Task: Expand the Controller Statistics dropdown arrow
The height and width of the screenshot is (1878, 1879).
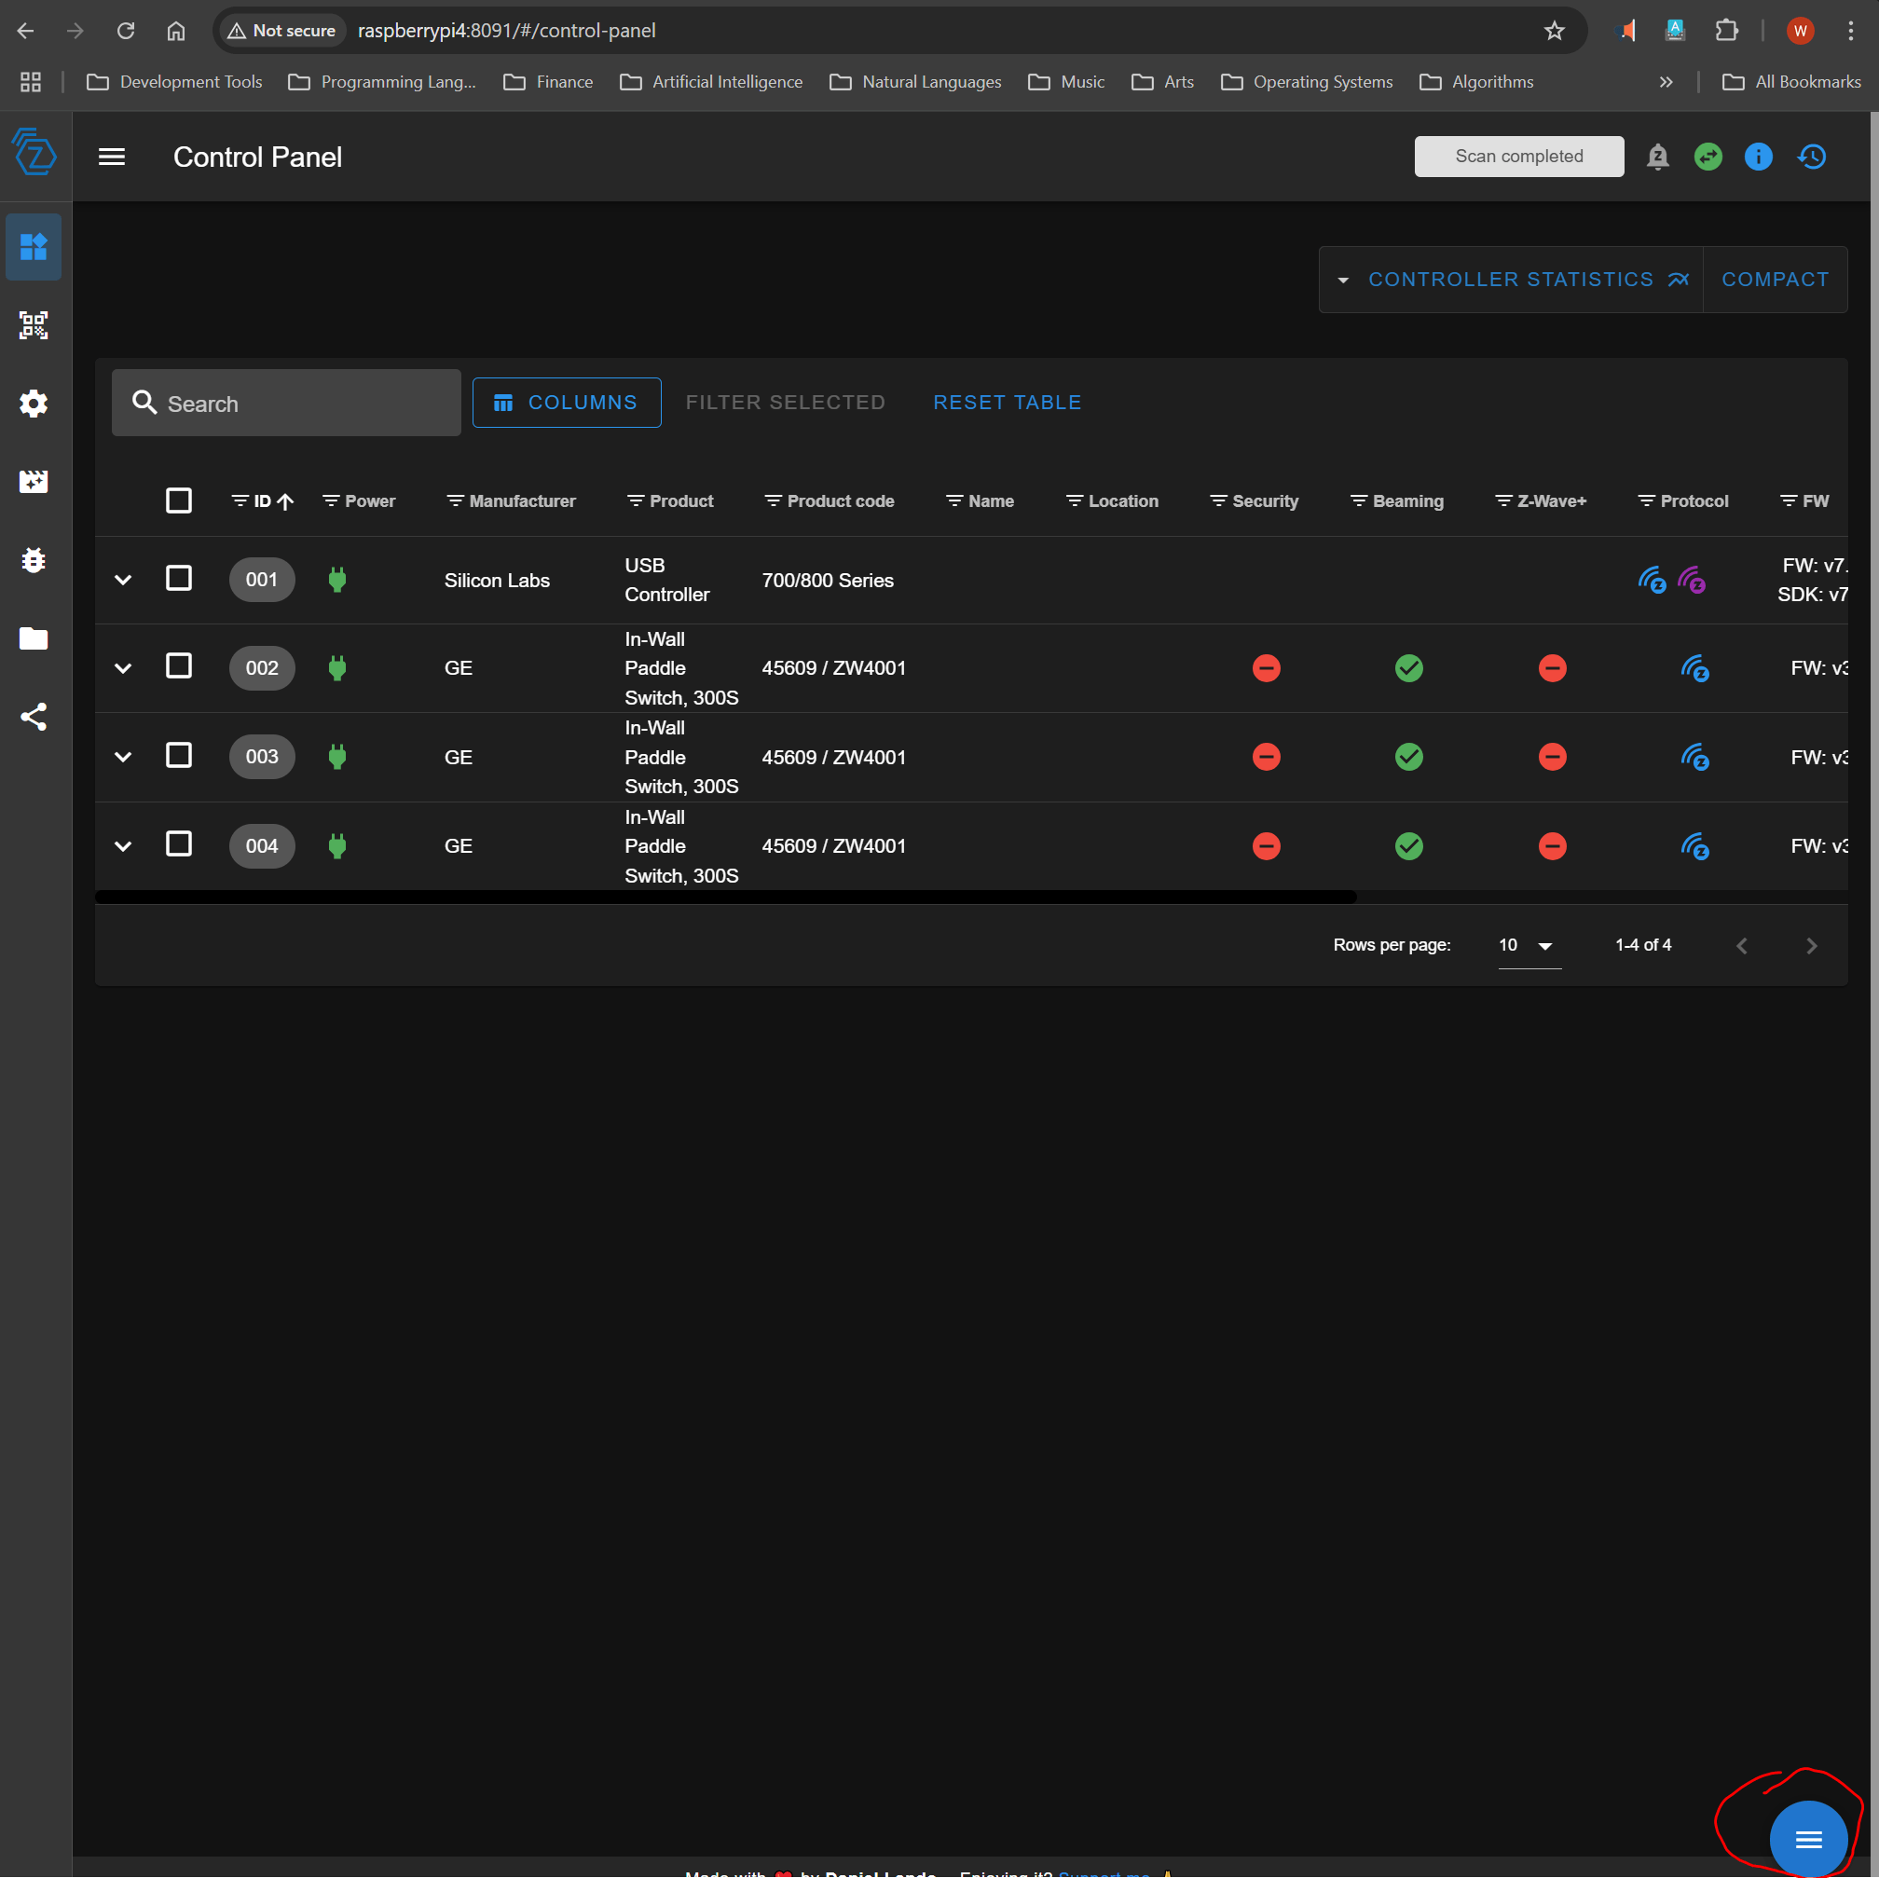Action: 1343,281
